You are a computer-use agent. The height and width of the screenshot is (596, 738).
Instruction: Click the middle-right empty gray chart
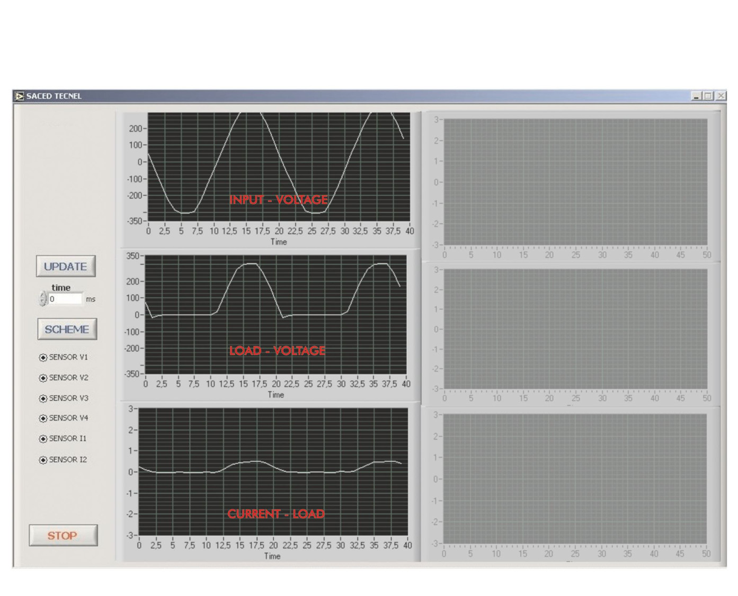[x=575, y=329]
